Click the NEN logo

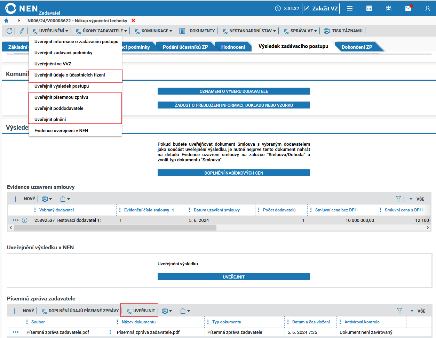(22, 8)
